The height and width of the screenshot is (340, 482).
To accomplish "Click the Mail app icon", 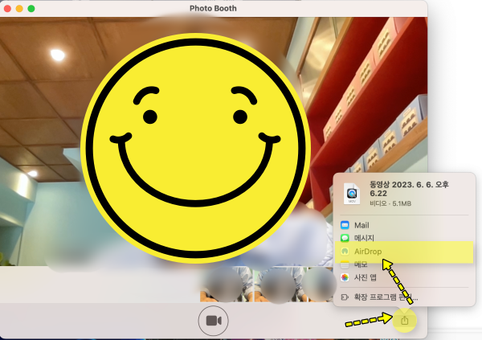I will coord(345,225).
